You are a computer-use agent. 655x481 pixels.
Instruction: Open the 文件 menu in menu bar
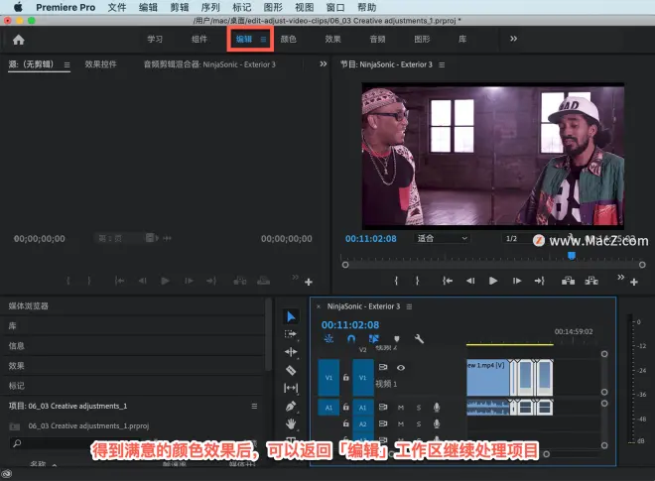pos(116,7)
